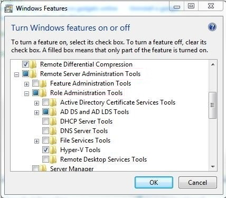Enable Active Directory Certificate Services Tools checkbox
Screen dimensions: 226x198
tap(45, 102)
